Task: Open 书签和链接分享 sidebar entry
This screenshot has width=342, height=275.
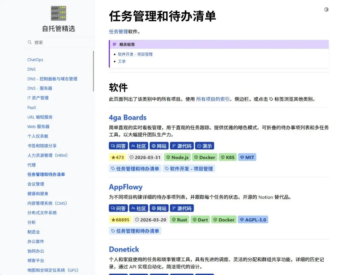Action: pos(42,146)
